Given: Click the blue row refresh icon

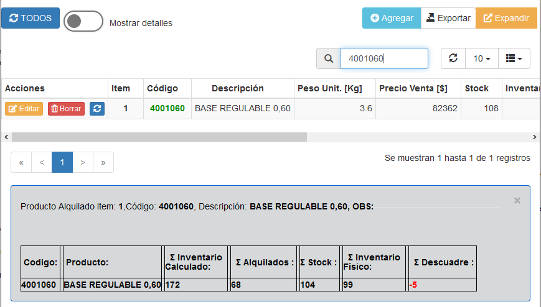Looking at the screenshot, I should coord(97,109).
